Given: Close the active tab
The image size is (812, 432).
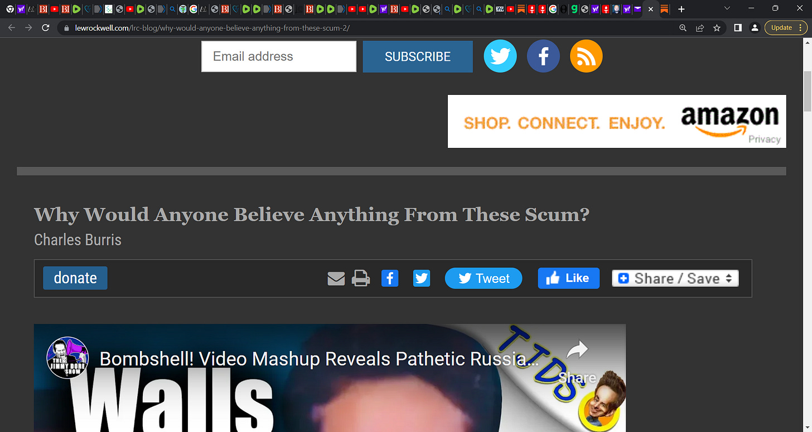Looking at the screenshot, I should pos(650,9).
